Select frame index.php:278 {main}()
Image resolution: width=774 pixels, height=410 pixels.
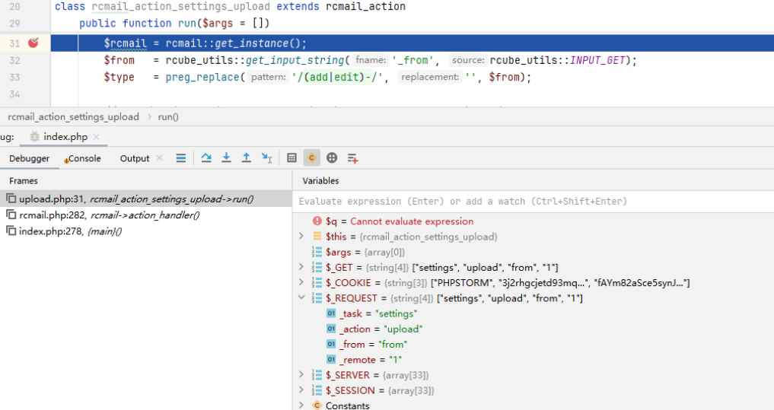[x=146, y=231]
